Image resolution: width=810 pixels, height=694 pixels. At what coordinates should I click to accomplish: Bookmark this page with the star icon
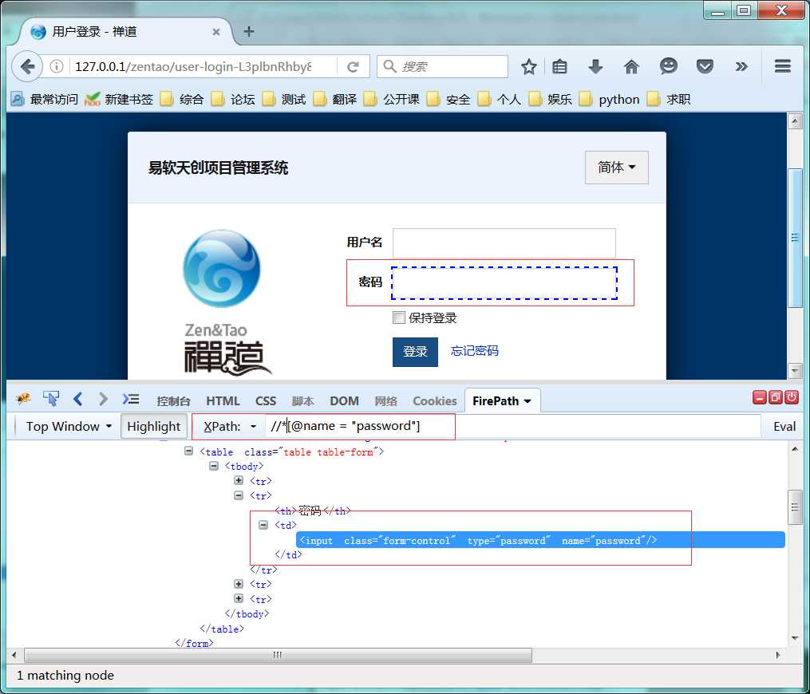(528, 67)
